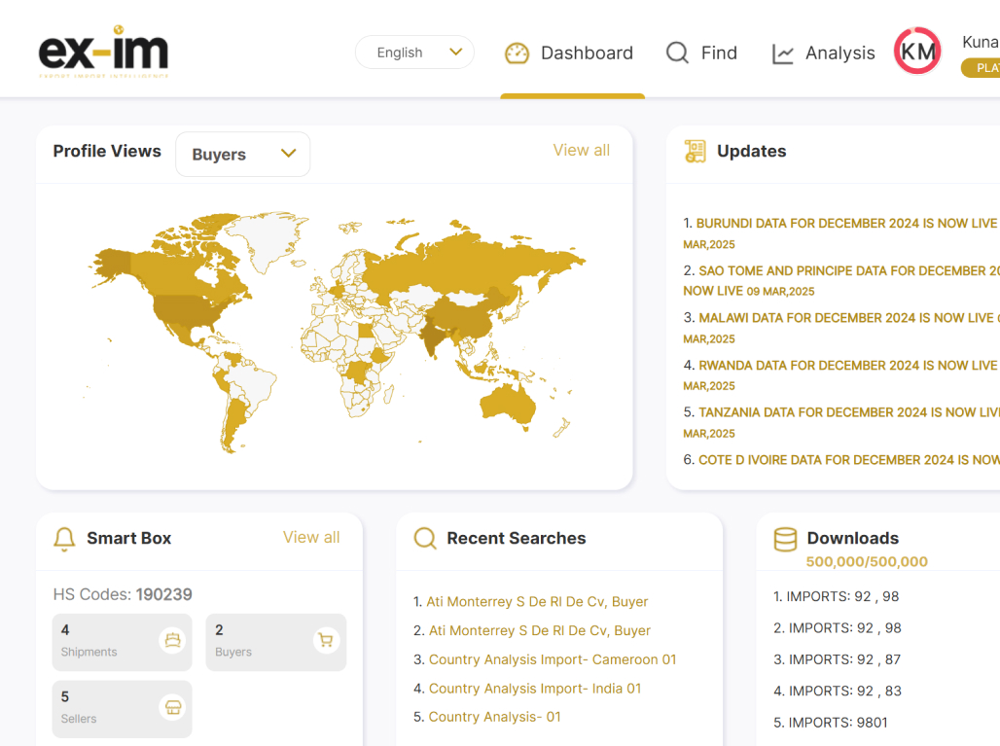Click the Find magnifier icon

(677, 53)
